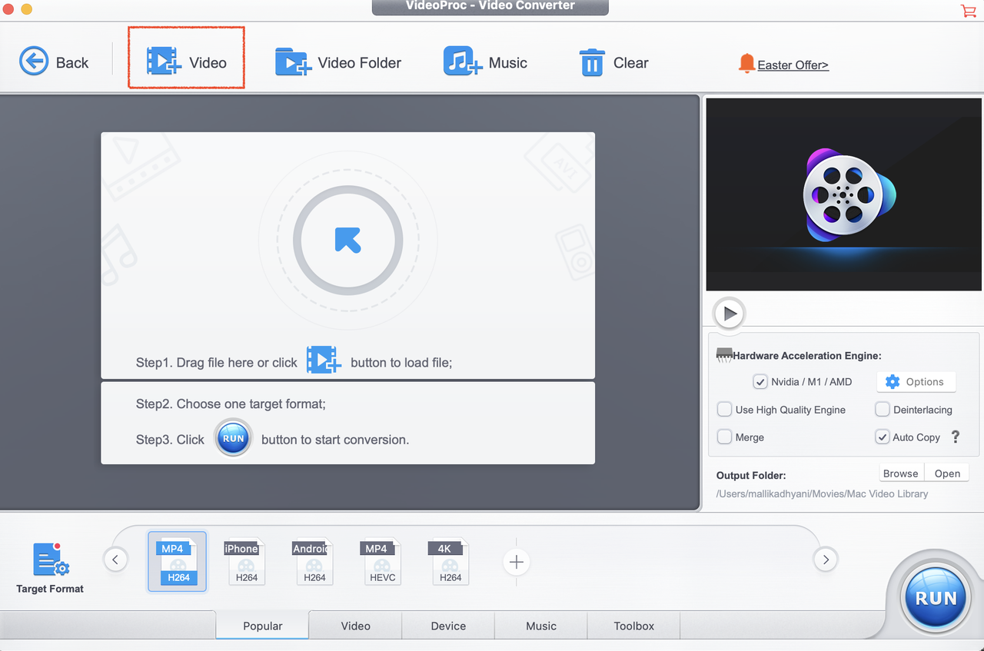The height and width of the screenshot is (651, 984).
Task: Select the MP4 H264 target format
Action: click(177, 561)
